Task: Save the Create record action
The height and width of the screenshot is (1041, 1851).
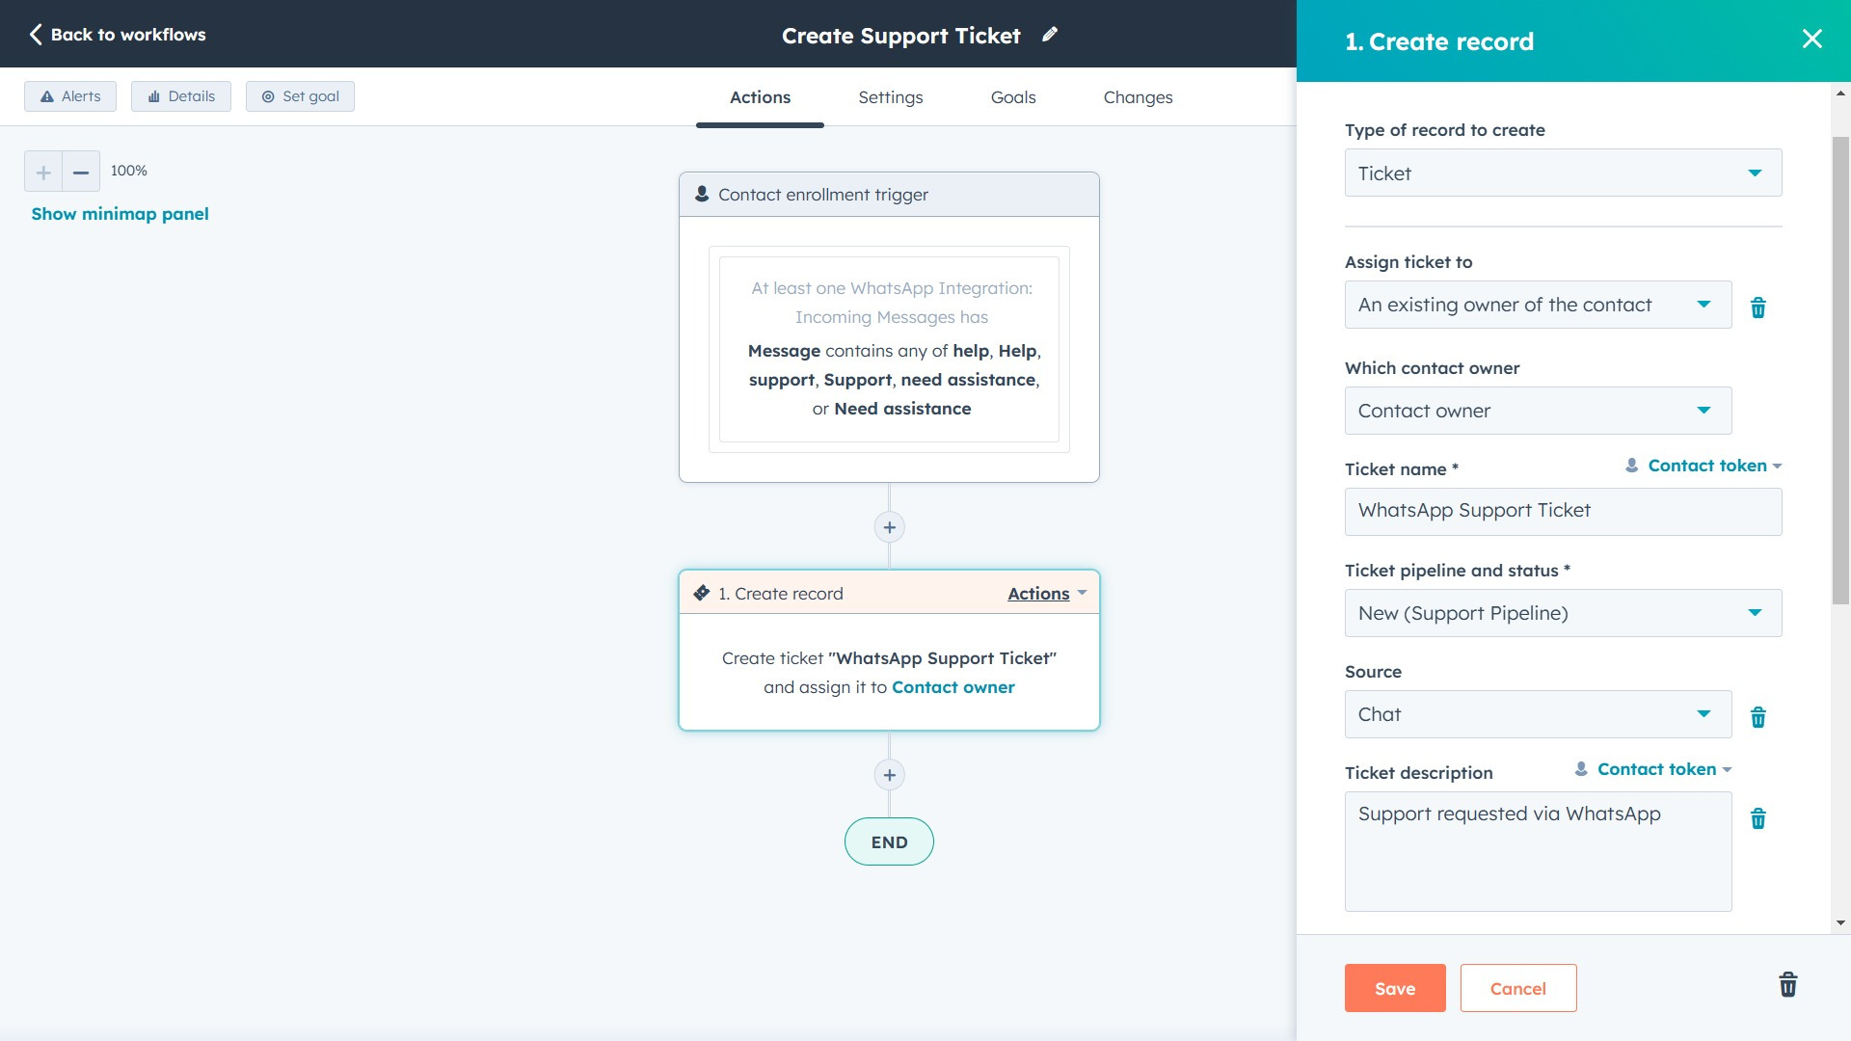Action: click(1394, 988)
